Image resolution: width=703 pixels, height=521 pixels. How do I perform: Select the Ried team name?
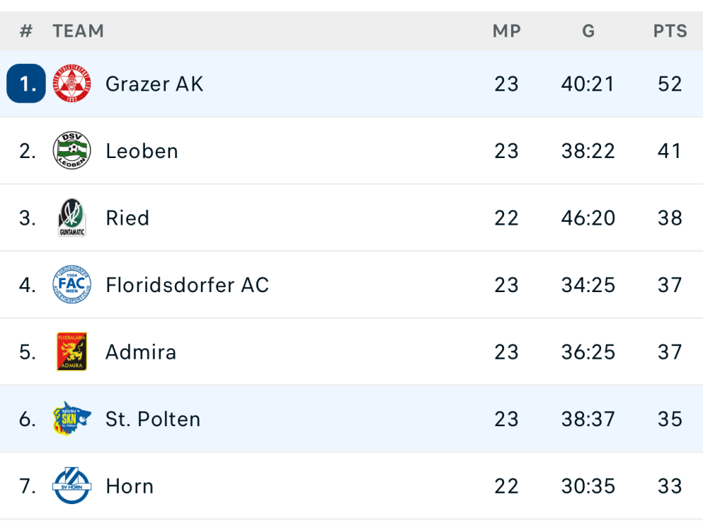pyautogui.click(x=127, y=218)
